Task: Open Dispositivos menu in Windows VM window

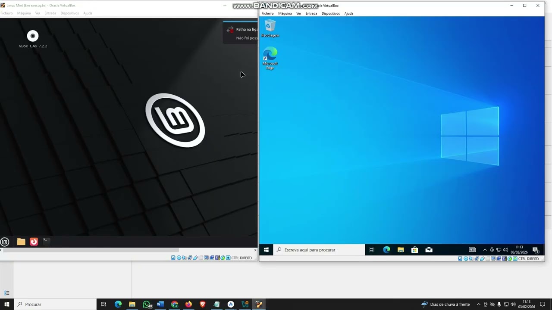Action: 331,13
